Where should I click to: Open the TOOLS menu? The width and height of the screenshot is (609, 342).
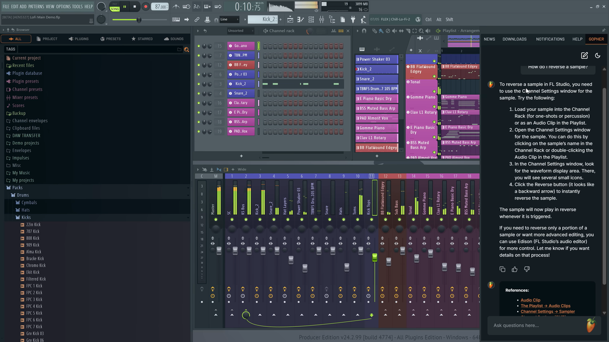tap(77, 7)
